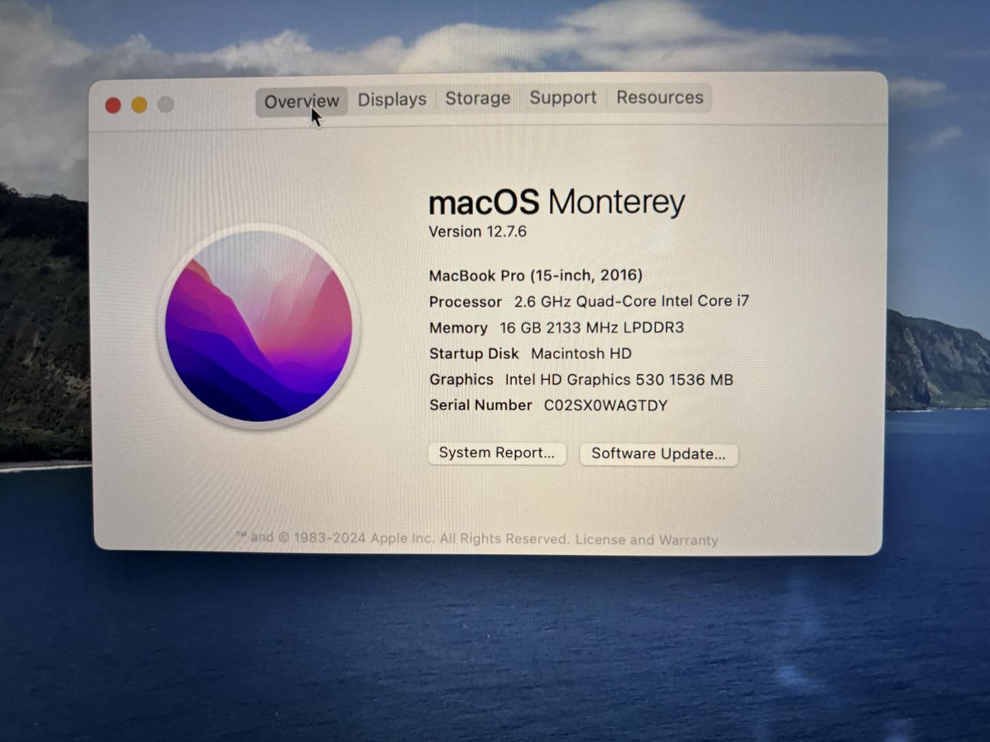Click the MacBook Pro model line

536,276
